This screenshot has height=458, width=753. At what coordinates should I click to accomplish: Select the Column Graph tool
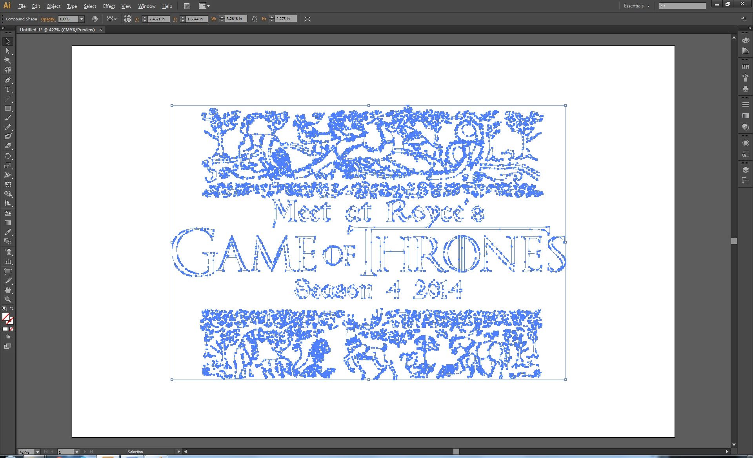pyautogui.click(x=8, y=261)
